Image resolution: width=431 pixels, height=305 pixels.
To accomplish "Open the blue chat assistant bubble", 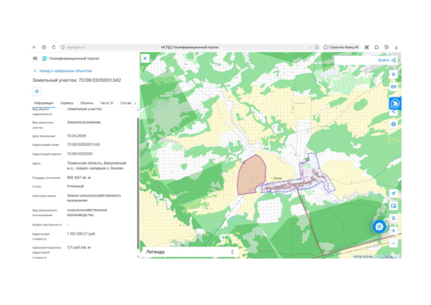I will coord(379,227).
